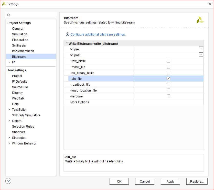Click the More Options value field
Screen dimensions: 214x190
[168, 102]
